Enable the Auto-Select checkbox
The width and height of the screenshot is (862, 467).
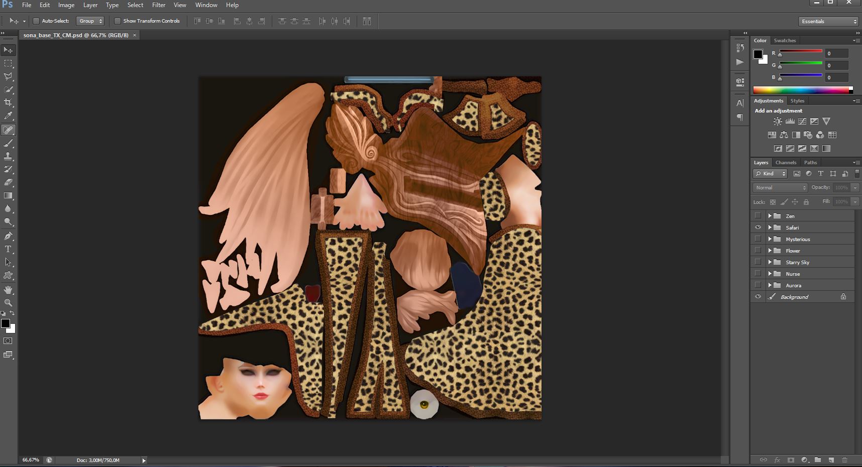(x=36, y=21)
